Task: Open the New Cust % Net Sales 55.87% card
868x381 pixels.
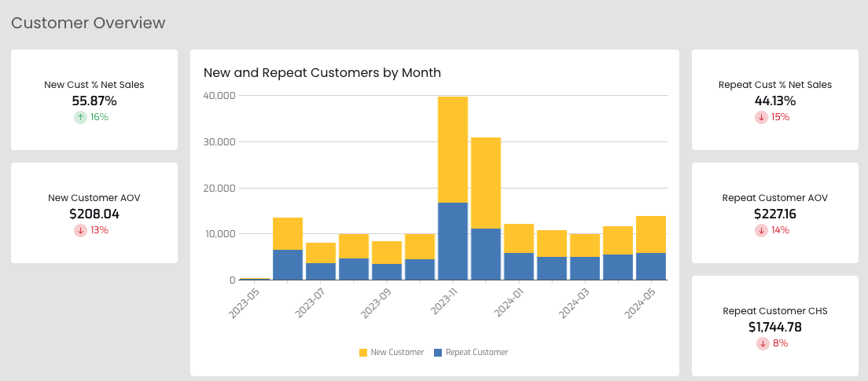Action: 94,100
